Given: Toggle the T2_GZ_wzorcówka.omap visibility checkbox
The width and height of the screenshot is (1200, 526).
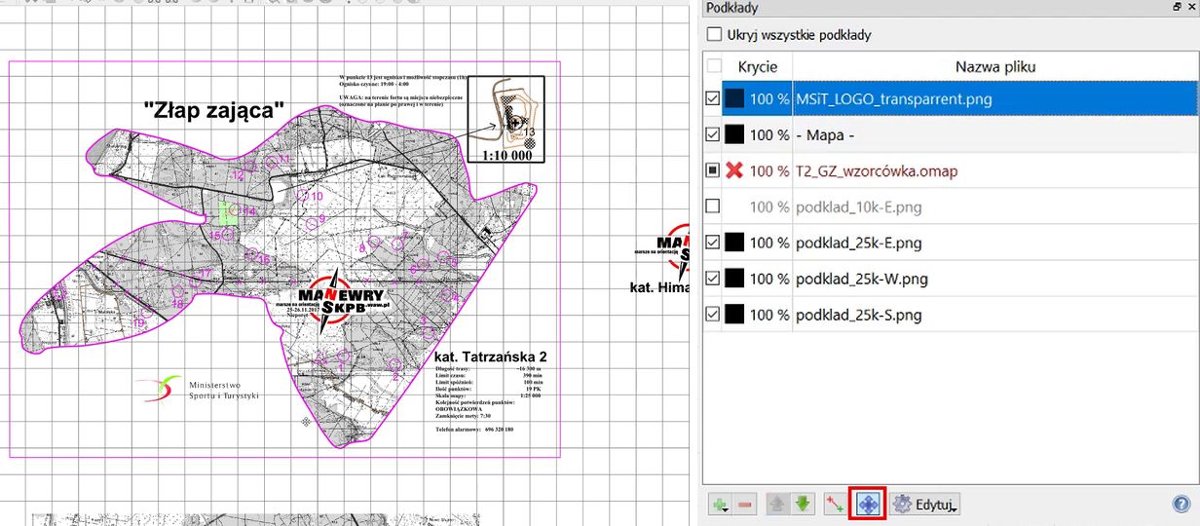Looking at the screenshot, I should 713,170.
